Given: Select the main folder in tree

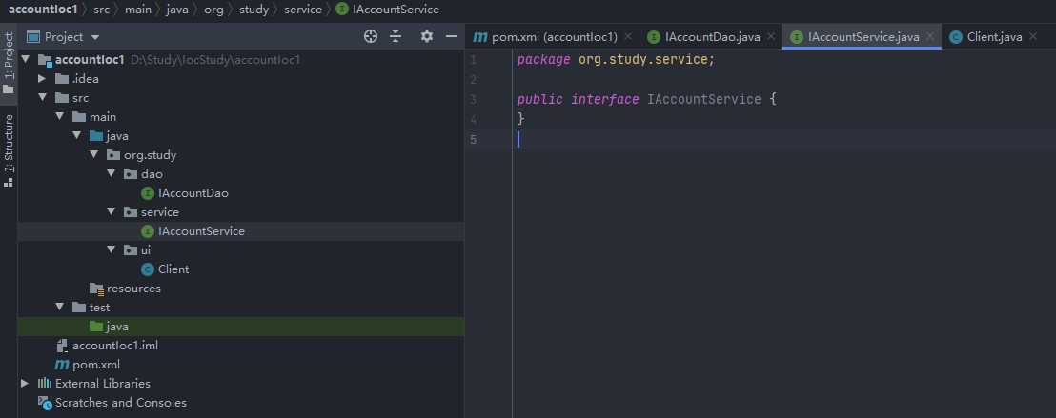Looking at the screenshot, I should pos(102,116).
